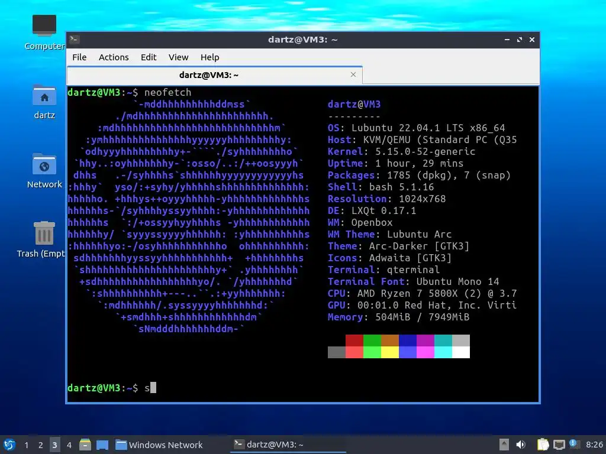Screen dimensions: 606x454
Task: Open the update notifier tray icon
Action: coord(574,444)
